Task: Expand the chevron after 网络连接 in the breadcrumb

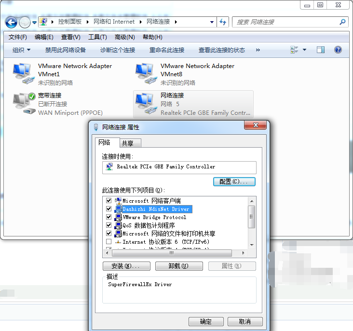Action: click(x=176, y=22)
